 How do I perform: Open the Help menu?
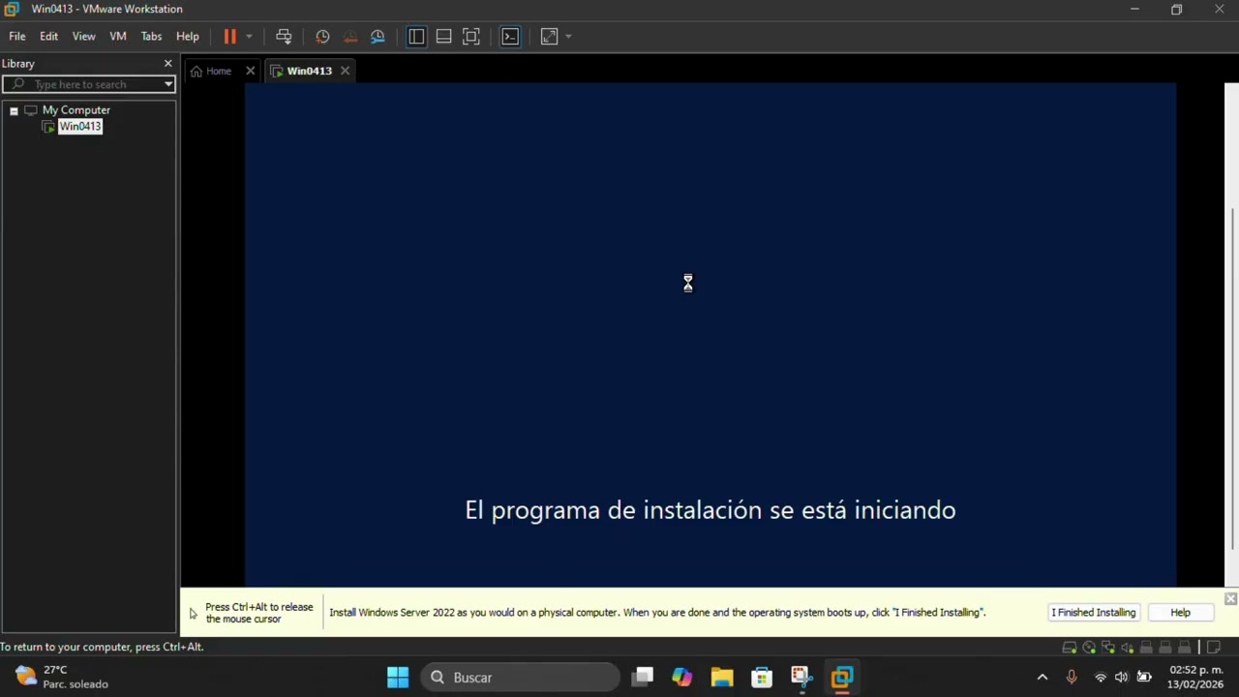188,37
